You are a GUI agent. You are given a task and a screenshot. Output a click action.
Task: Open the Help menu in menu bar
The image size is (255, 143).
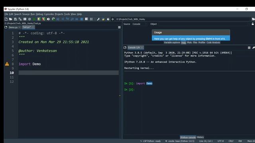[79, 14]
